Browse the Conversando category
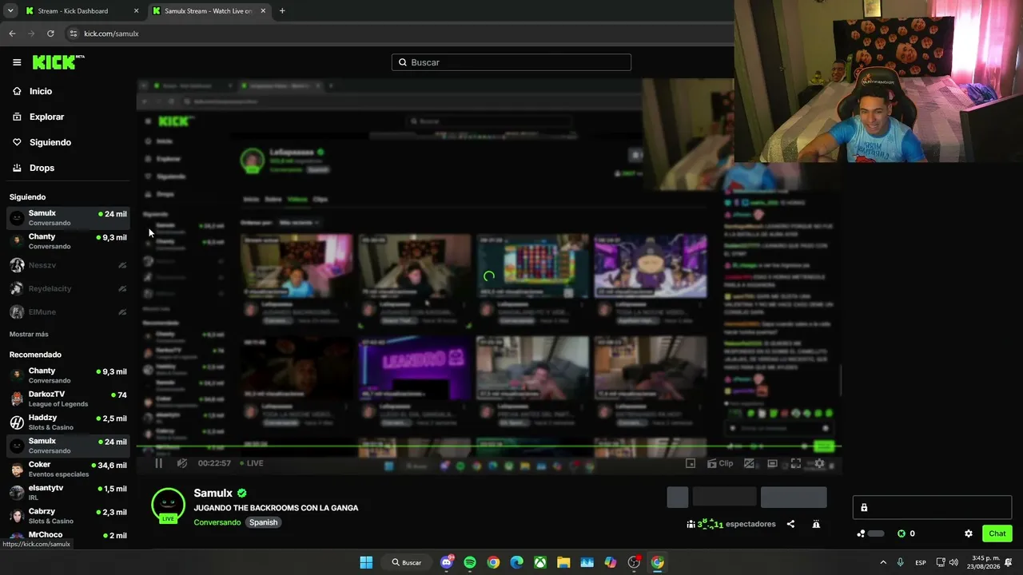 217,522
